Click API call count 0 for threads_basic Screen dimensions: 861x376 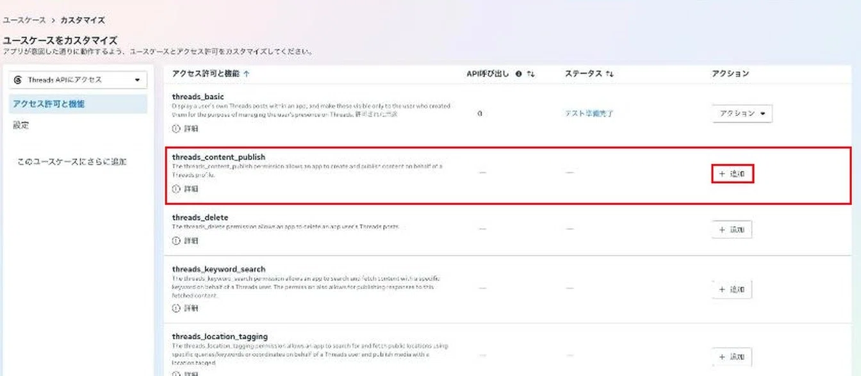tap(480, 113)
